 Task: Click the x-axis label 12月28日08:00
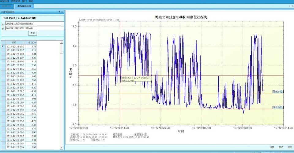click(x=243, y=128)
